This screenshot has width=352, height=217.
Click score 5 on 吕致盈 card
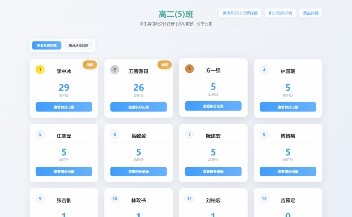click(139, 152)
